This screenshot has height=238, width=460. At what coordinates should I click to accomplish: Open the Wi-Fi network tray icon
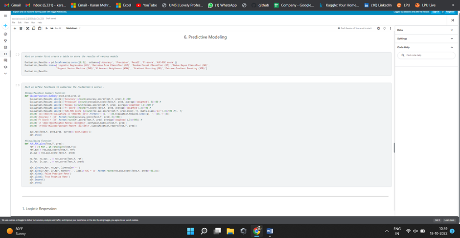[408, 231]
